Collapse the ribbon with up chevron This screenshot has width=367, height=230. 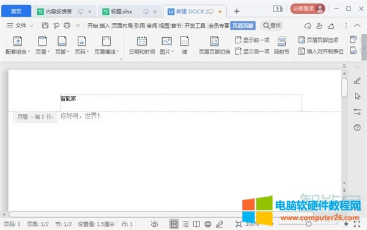tap(357, 26)
